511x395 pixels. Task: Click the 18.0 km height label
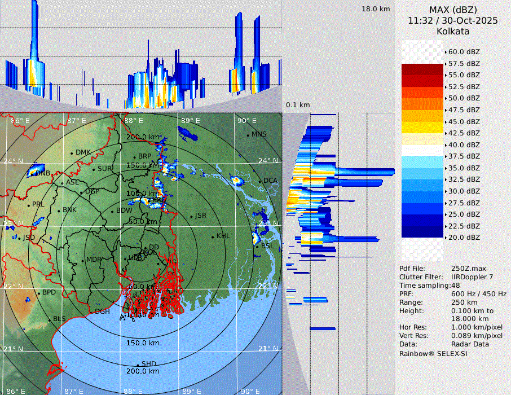coord(376,9)
